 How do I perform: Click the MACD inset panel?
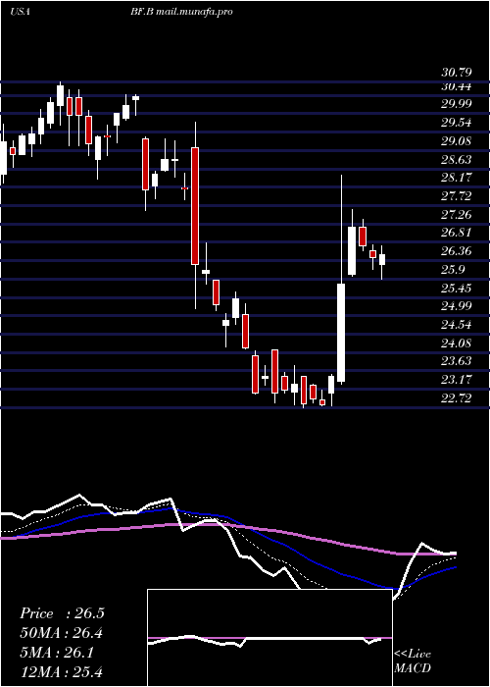click(269, 638)
